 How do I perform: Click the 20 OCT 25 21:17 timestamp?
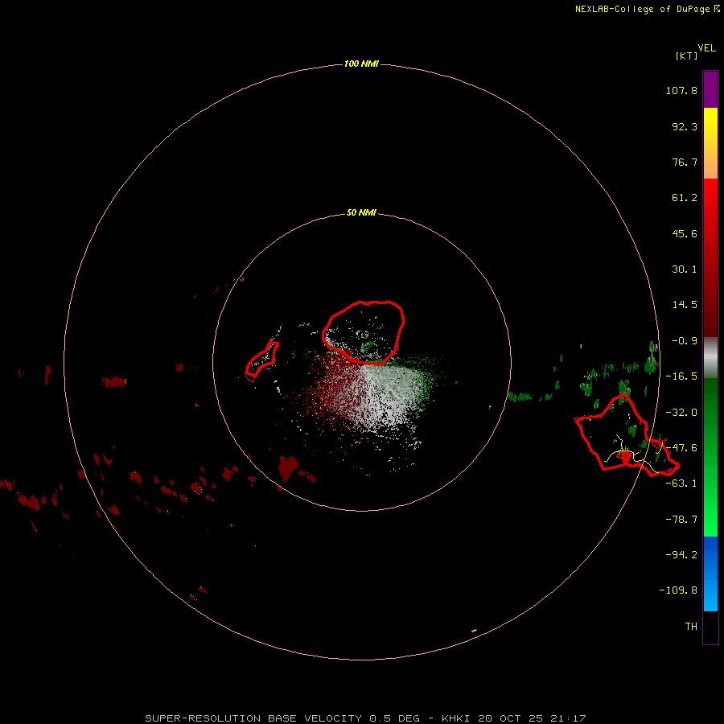click(532, 718)
